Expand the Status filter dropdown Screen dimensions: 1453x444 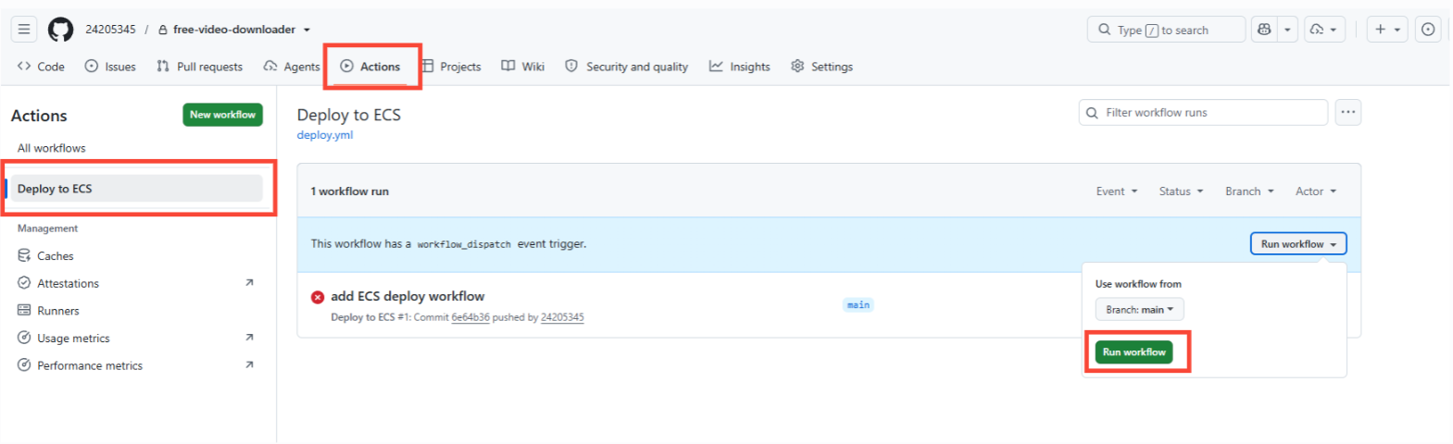click(x=1182, y=191)
